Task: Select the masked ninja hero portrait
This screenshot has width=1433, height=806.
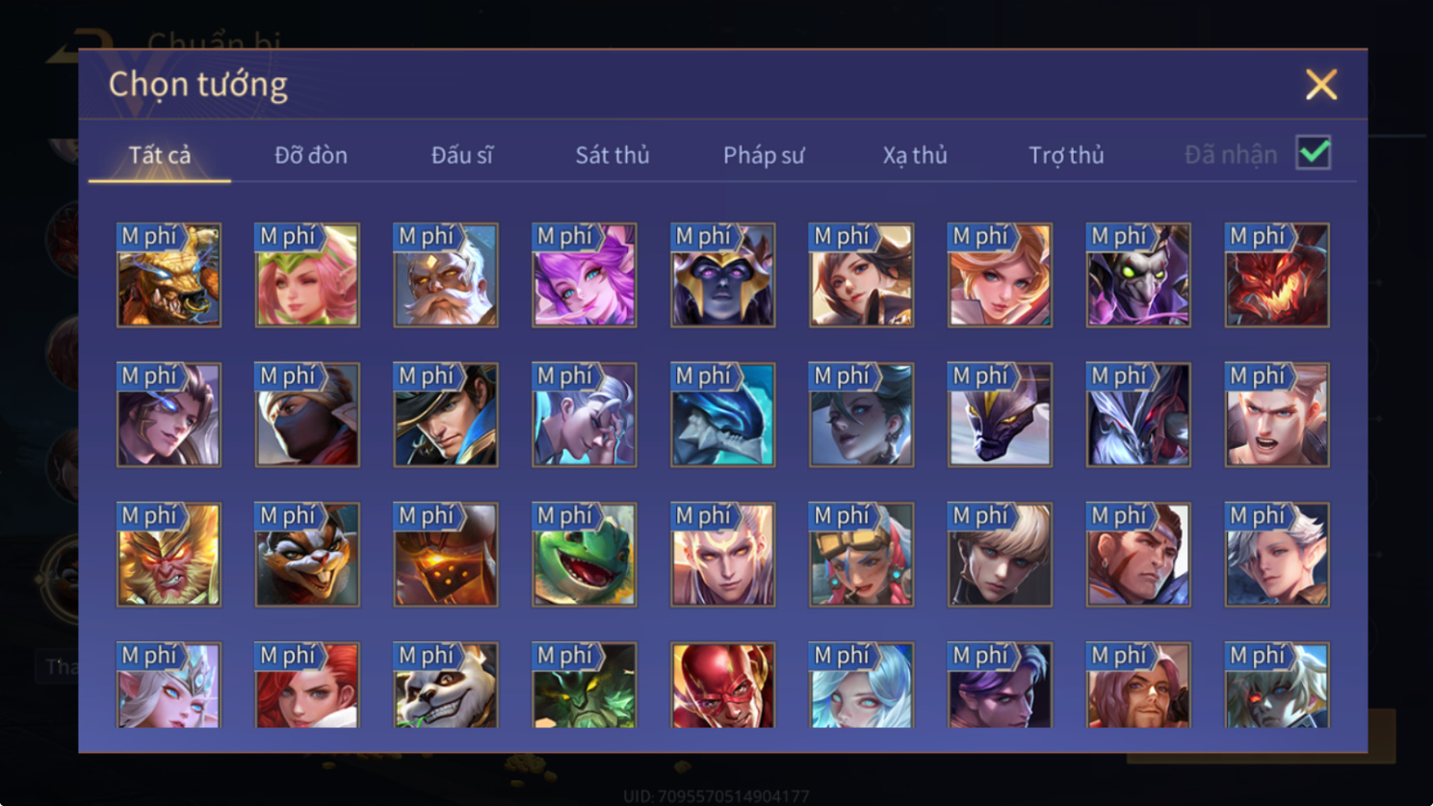Action: [307, 415]
